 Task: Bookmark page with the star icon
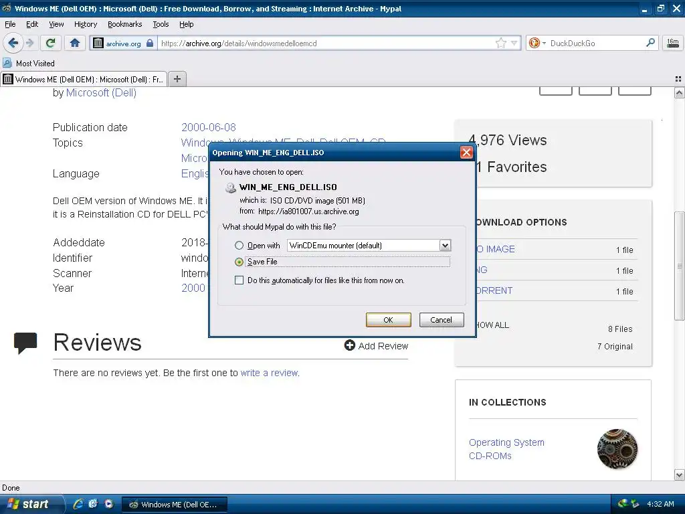point(500,43)
